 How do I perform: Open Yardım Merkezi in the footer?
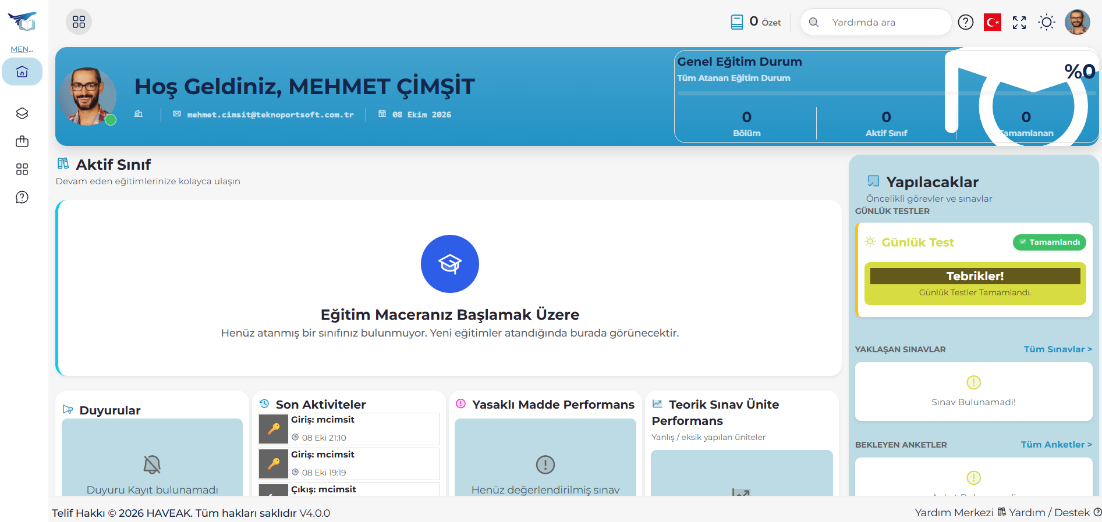point(954,513)
